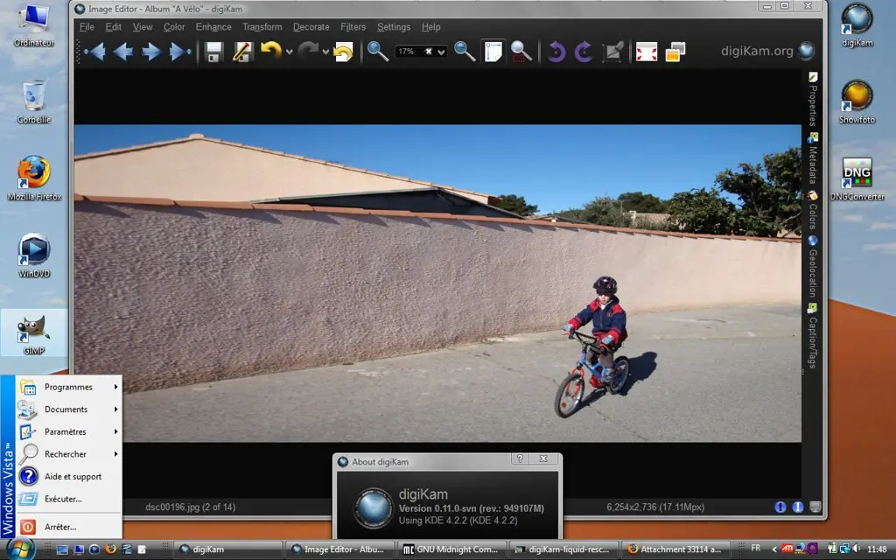
Task: Rotate the image left
Action: (x=556, y=52)
